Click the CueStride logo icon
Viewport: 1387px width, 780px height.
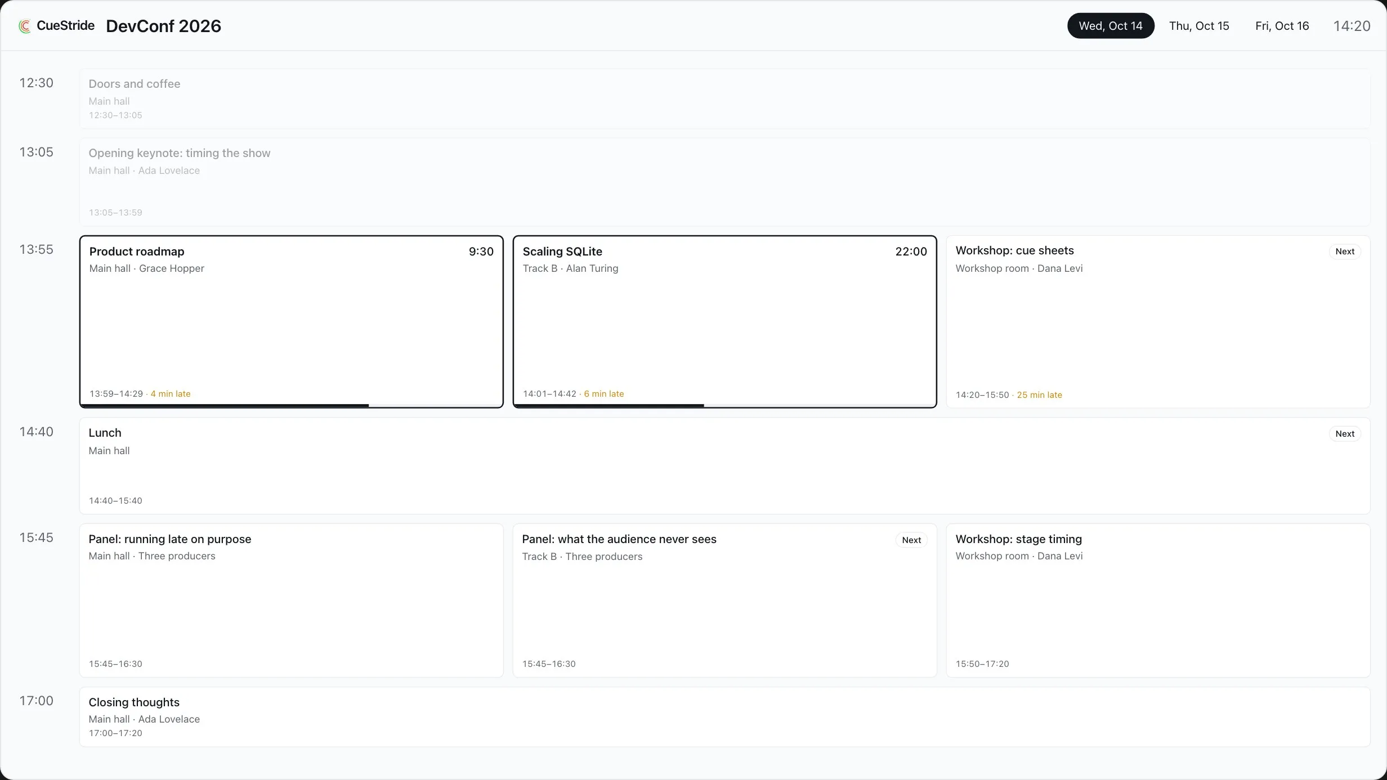point(24,26)
